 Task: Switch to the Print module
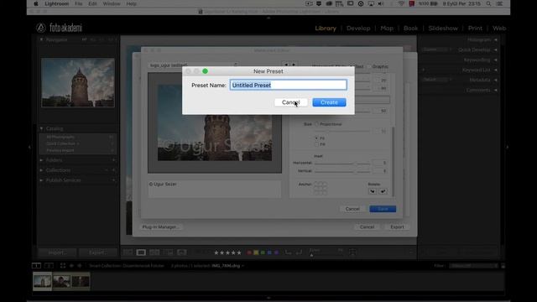(x=475, y=29)
